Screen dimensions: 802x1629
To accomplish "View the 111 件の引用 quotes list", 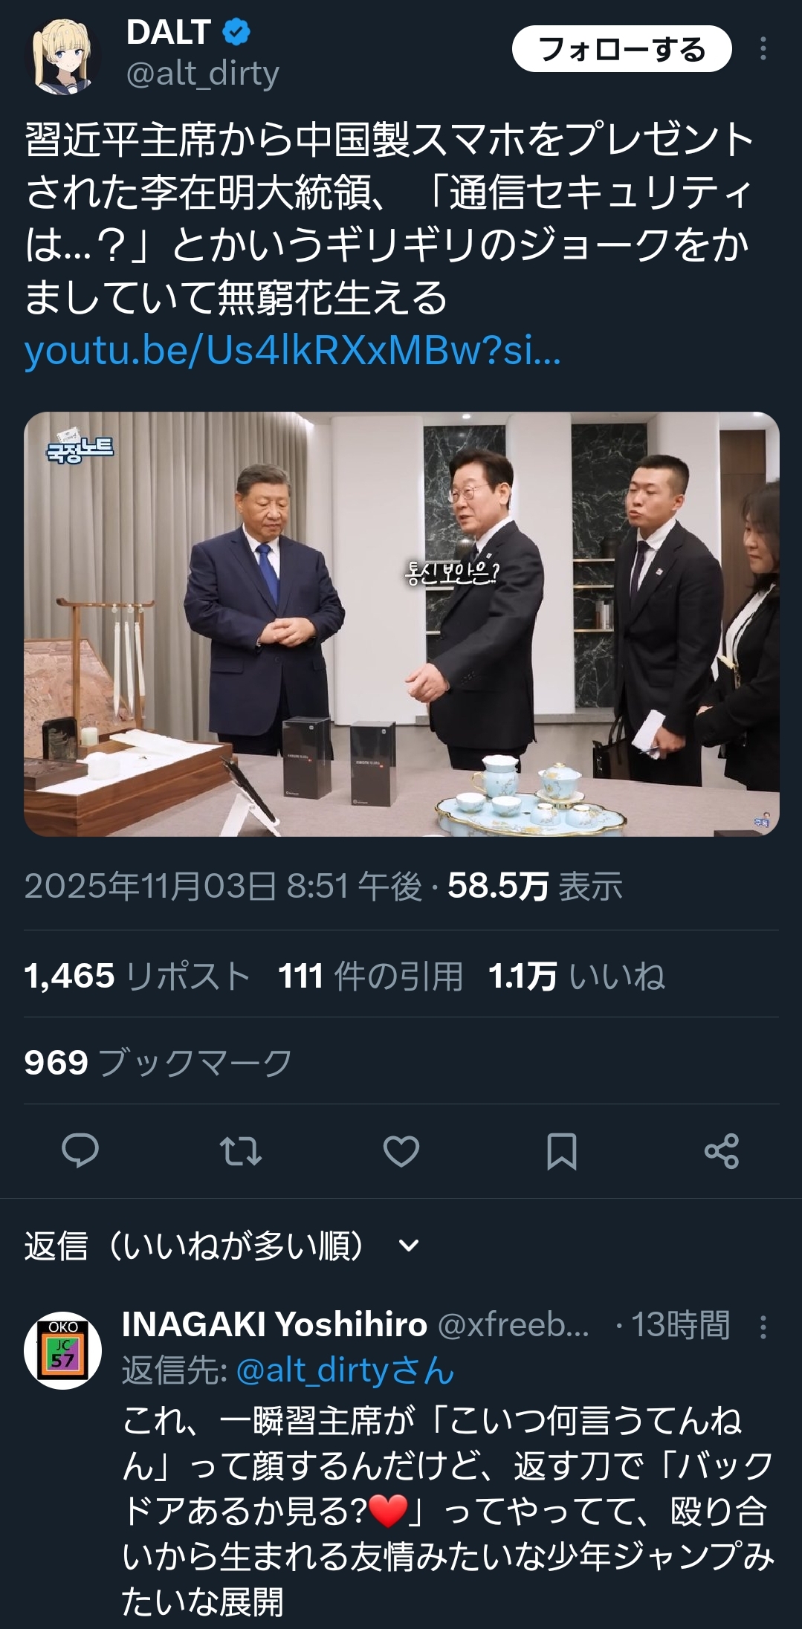I will pyautogui.click(x=371, y=976).
